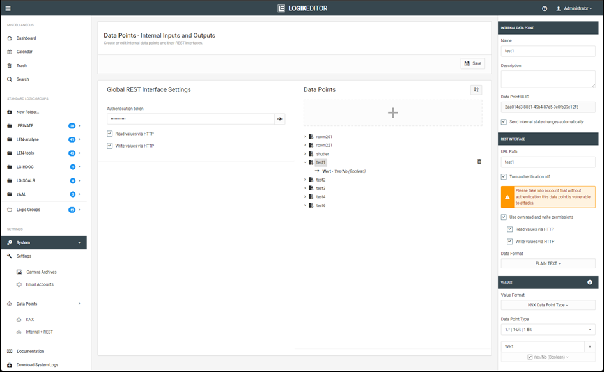Delete the test1 data point via trash icon
This screenshot has width=604, height=372.
pos(479,162)
